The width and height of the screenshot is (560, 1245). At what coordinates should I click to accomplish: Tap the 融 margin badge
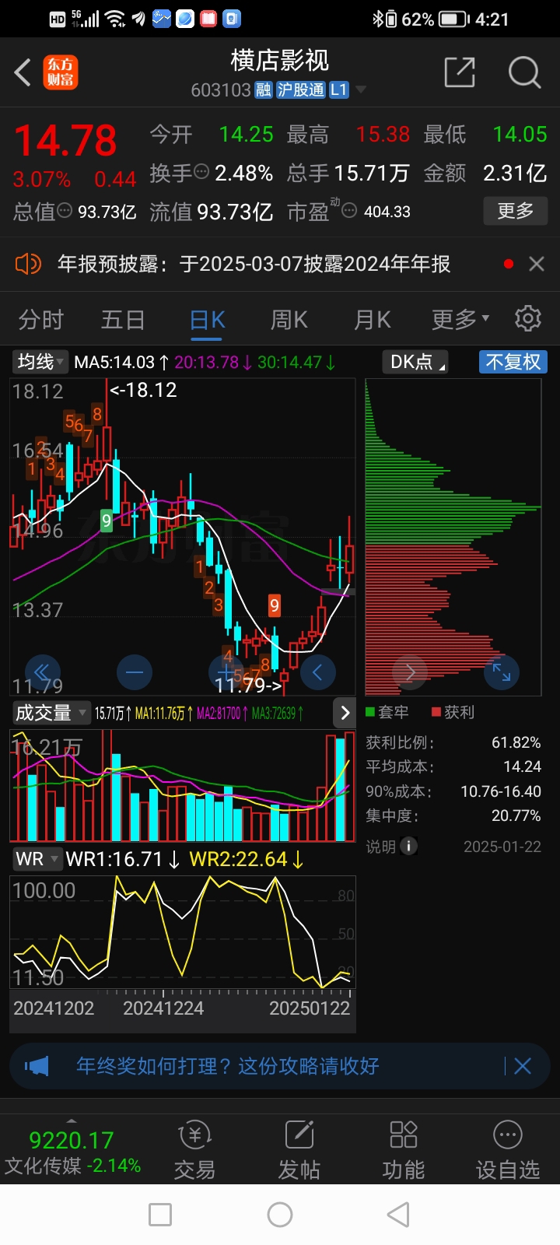tap(264, 90)
